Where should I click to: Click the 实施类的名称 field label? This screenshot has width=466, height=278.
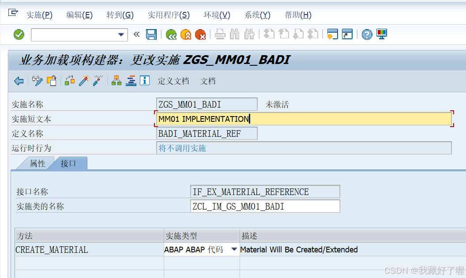tap(40, 207)
